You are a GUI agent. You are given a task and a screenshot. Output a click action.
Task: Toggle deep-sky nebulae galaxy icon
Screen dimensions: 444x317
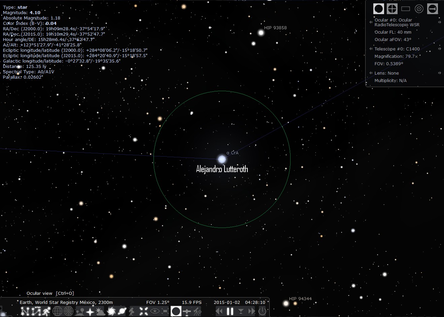coord(112,311)
